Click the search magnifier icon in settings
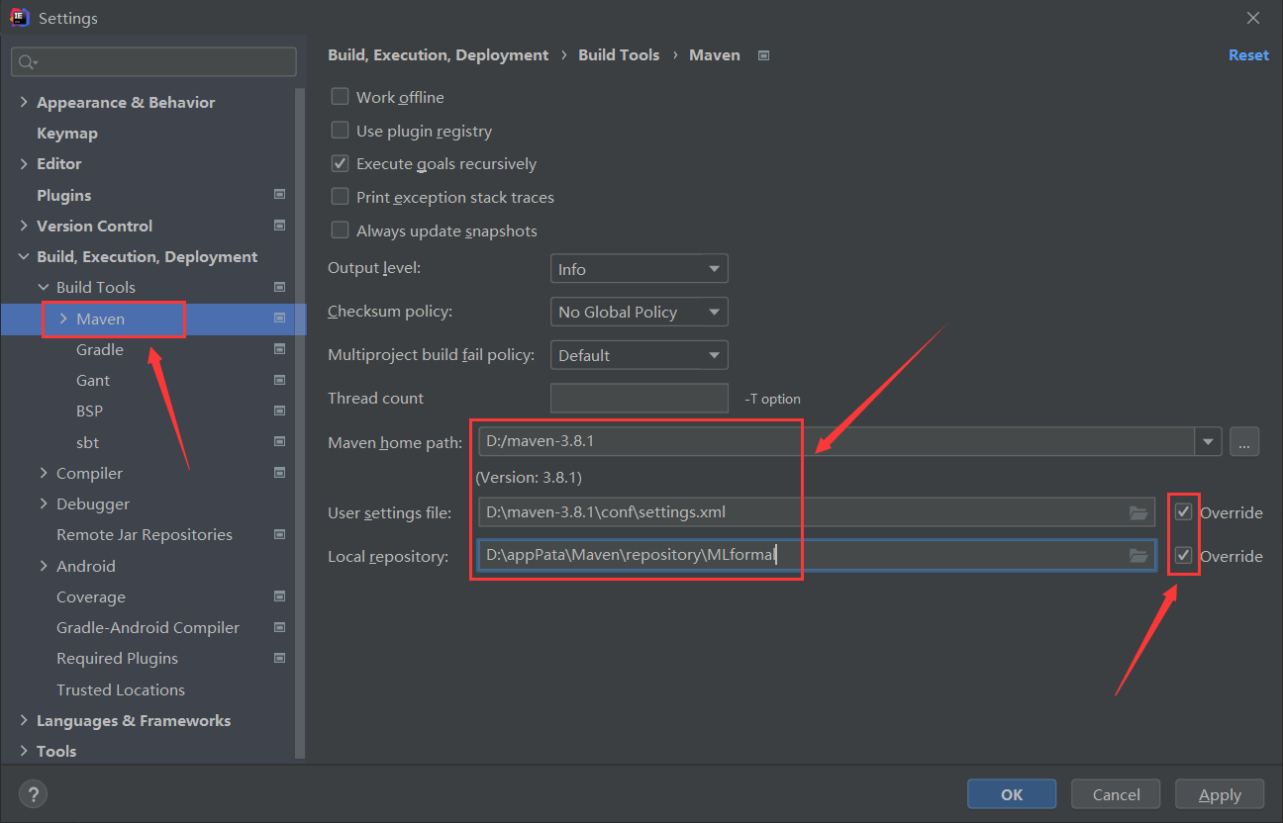Image resolution: width=1283 pixels, height=823 pixels. pos(27,62)
